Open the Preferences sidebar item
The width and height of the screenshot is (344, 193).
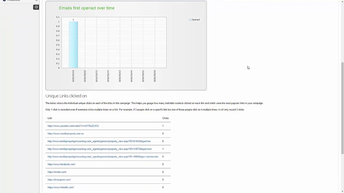click(13, 1)
